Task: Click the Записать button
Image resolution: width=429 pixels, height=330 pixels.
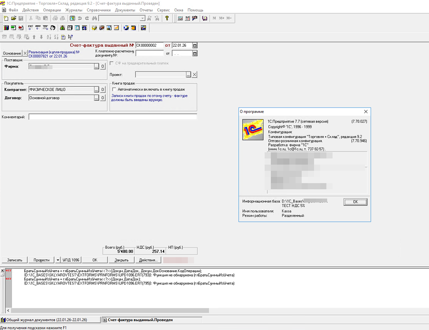Action: (x=15, y=260)
